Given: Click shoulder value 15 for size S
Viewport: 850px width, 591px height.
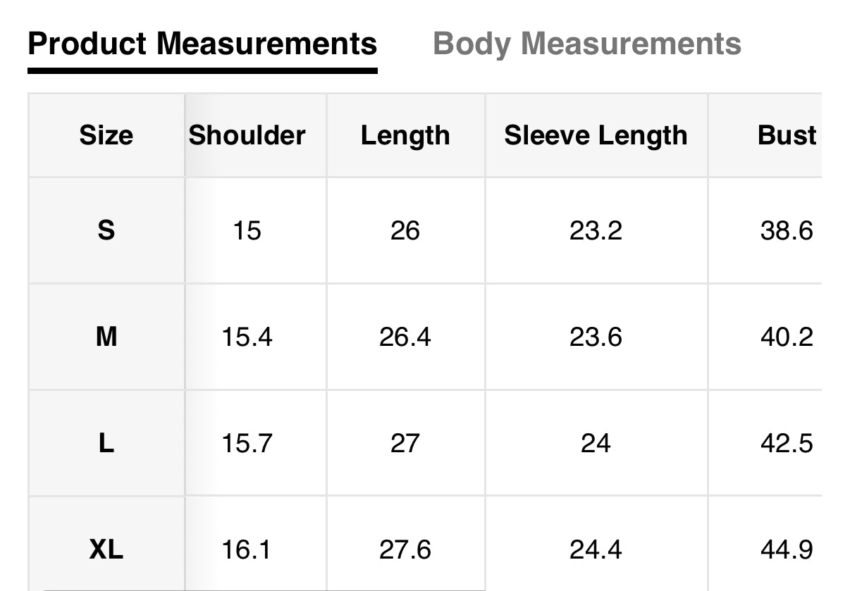Looking at the screenshot, I should click(247, 230).
